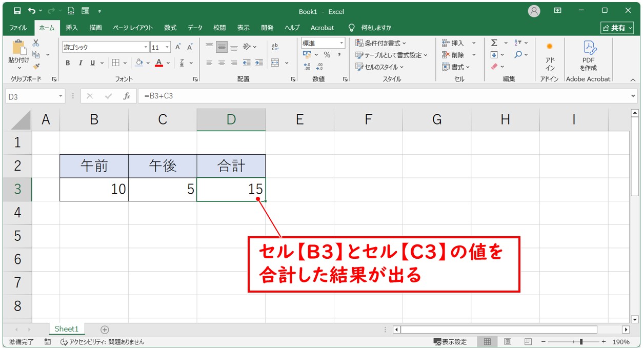Screen dimensions: 643x350
Task: Click the comma style icon
Action: [x=339, y=55]
